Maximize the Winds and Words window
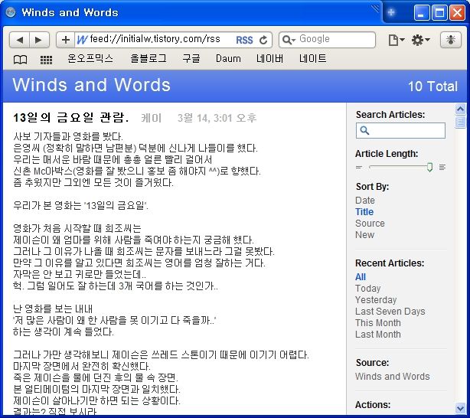Viewport: 470px width, 418px height. [439, 13]
